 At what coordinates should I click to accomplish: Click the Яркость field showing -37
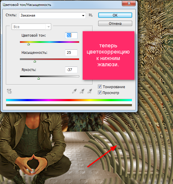point(71,70)
